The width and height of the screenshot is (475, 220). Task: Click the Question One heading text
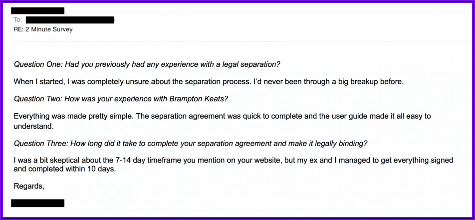[x=147, y=64]
